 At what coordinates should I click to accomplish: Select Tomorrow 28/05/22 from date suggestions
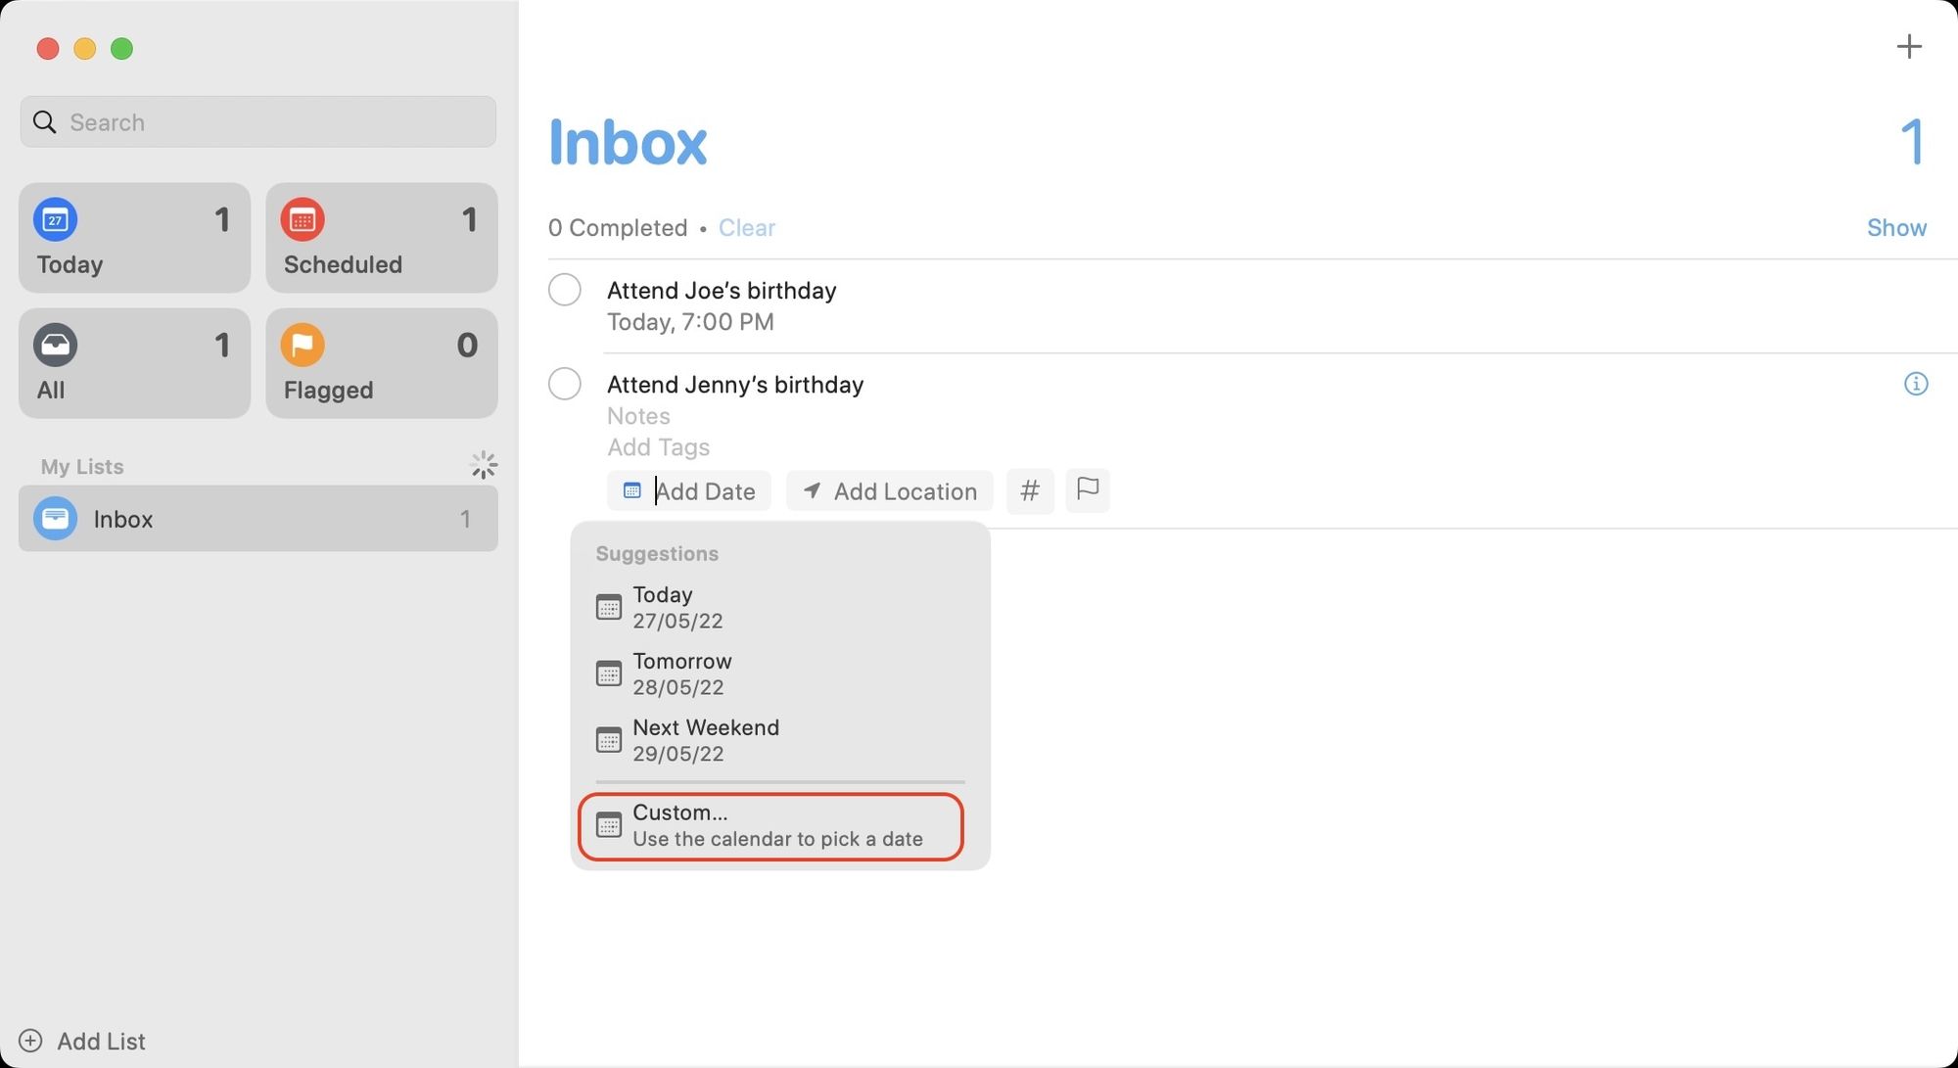coord(682,673)
